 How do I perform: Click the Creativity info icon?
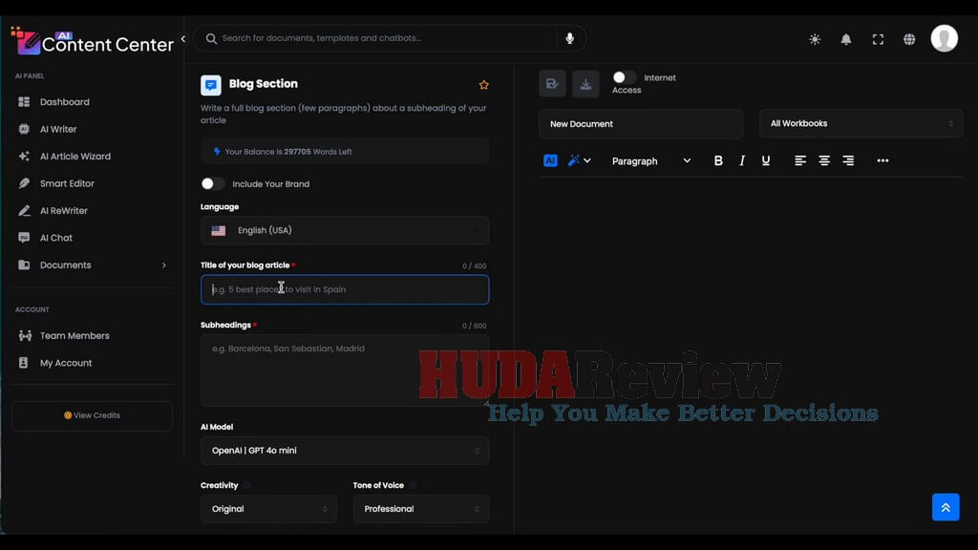[x=247, y=485]
